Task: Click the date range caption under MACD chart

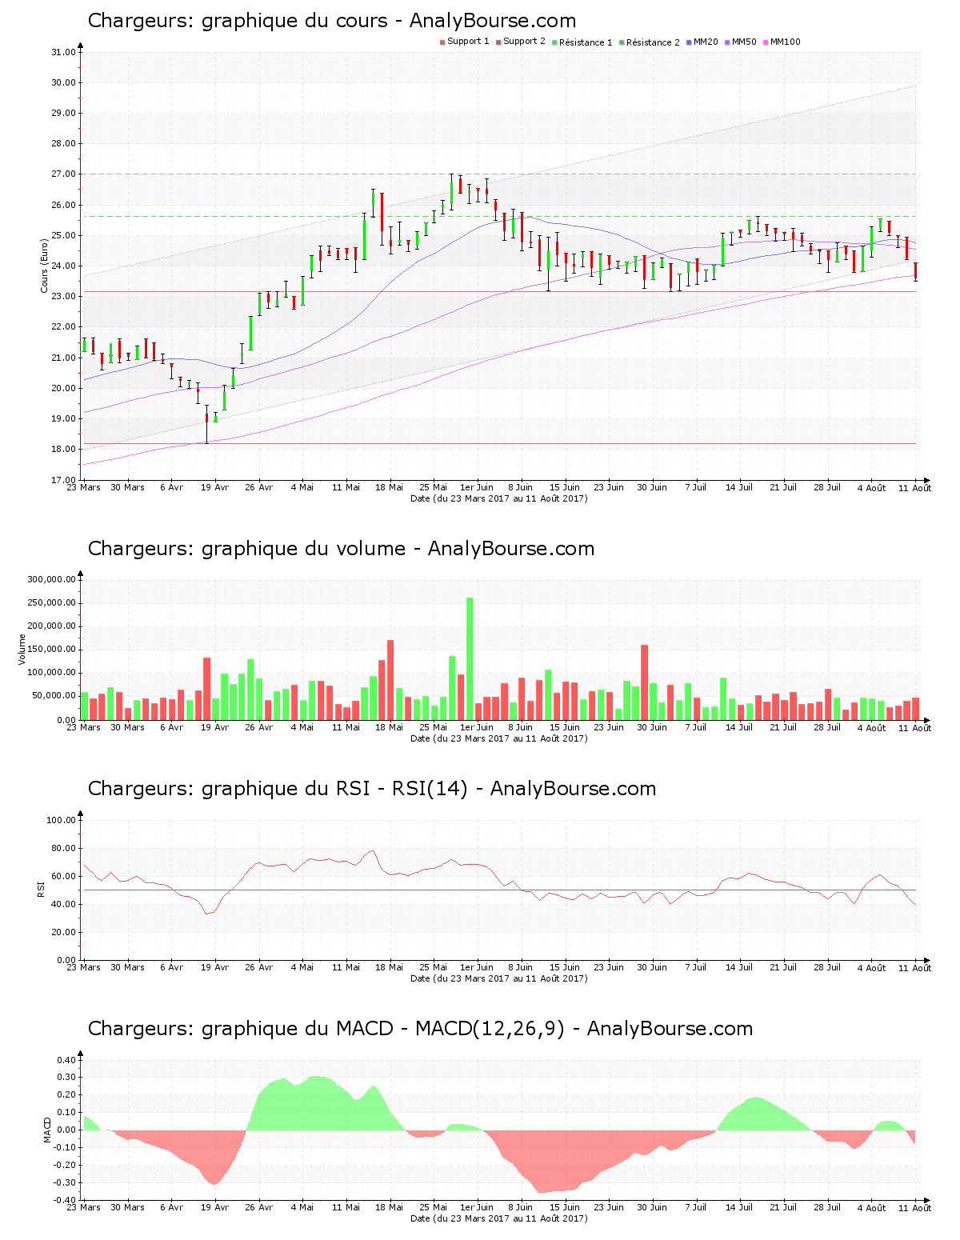Action: pos(498,1218)
